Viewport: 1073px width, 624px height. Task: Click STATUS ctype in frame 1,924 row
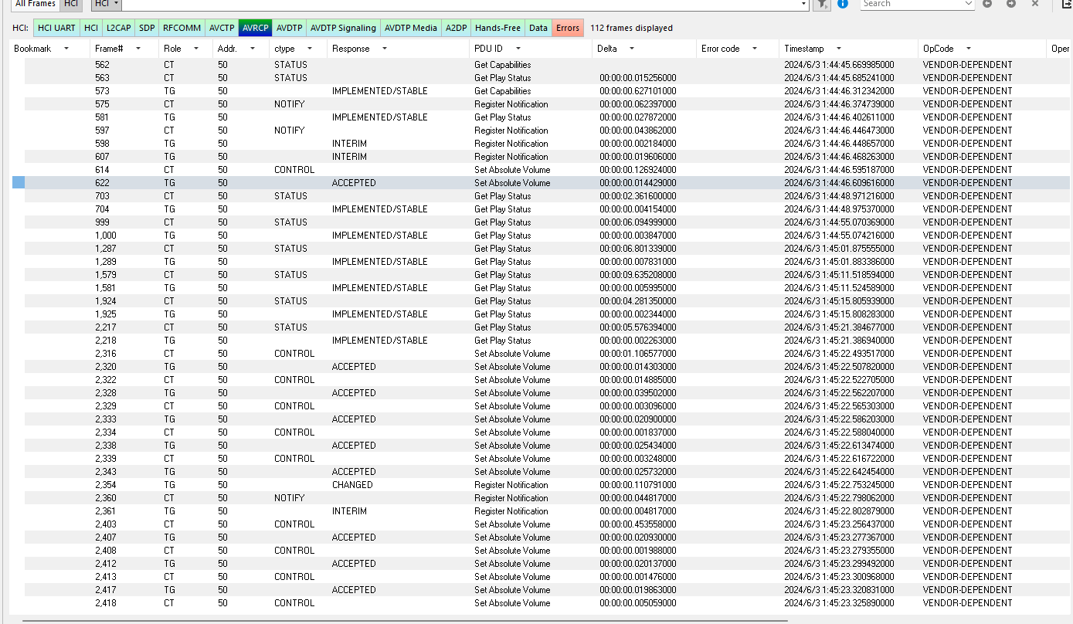click(x=290, y=301)
